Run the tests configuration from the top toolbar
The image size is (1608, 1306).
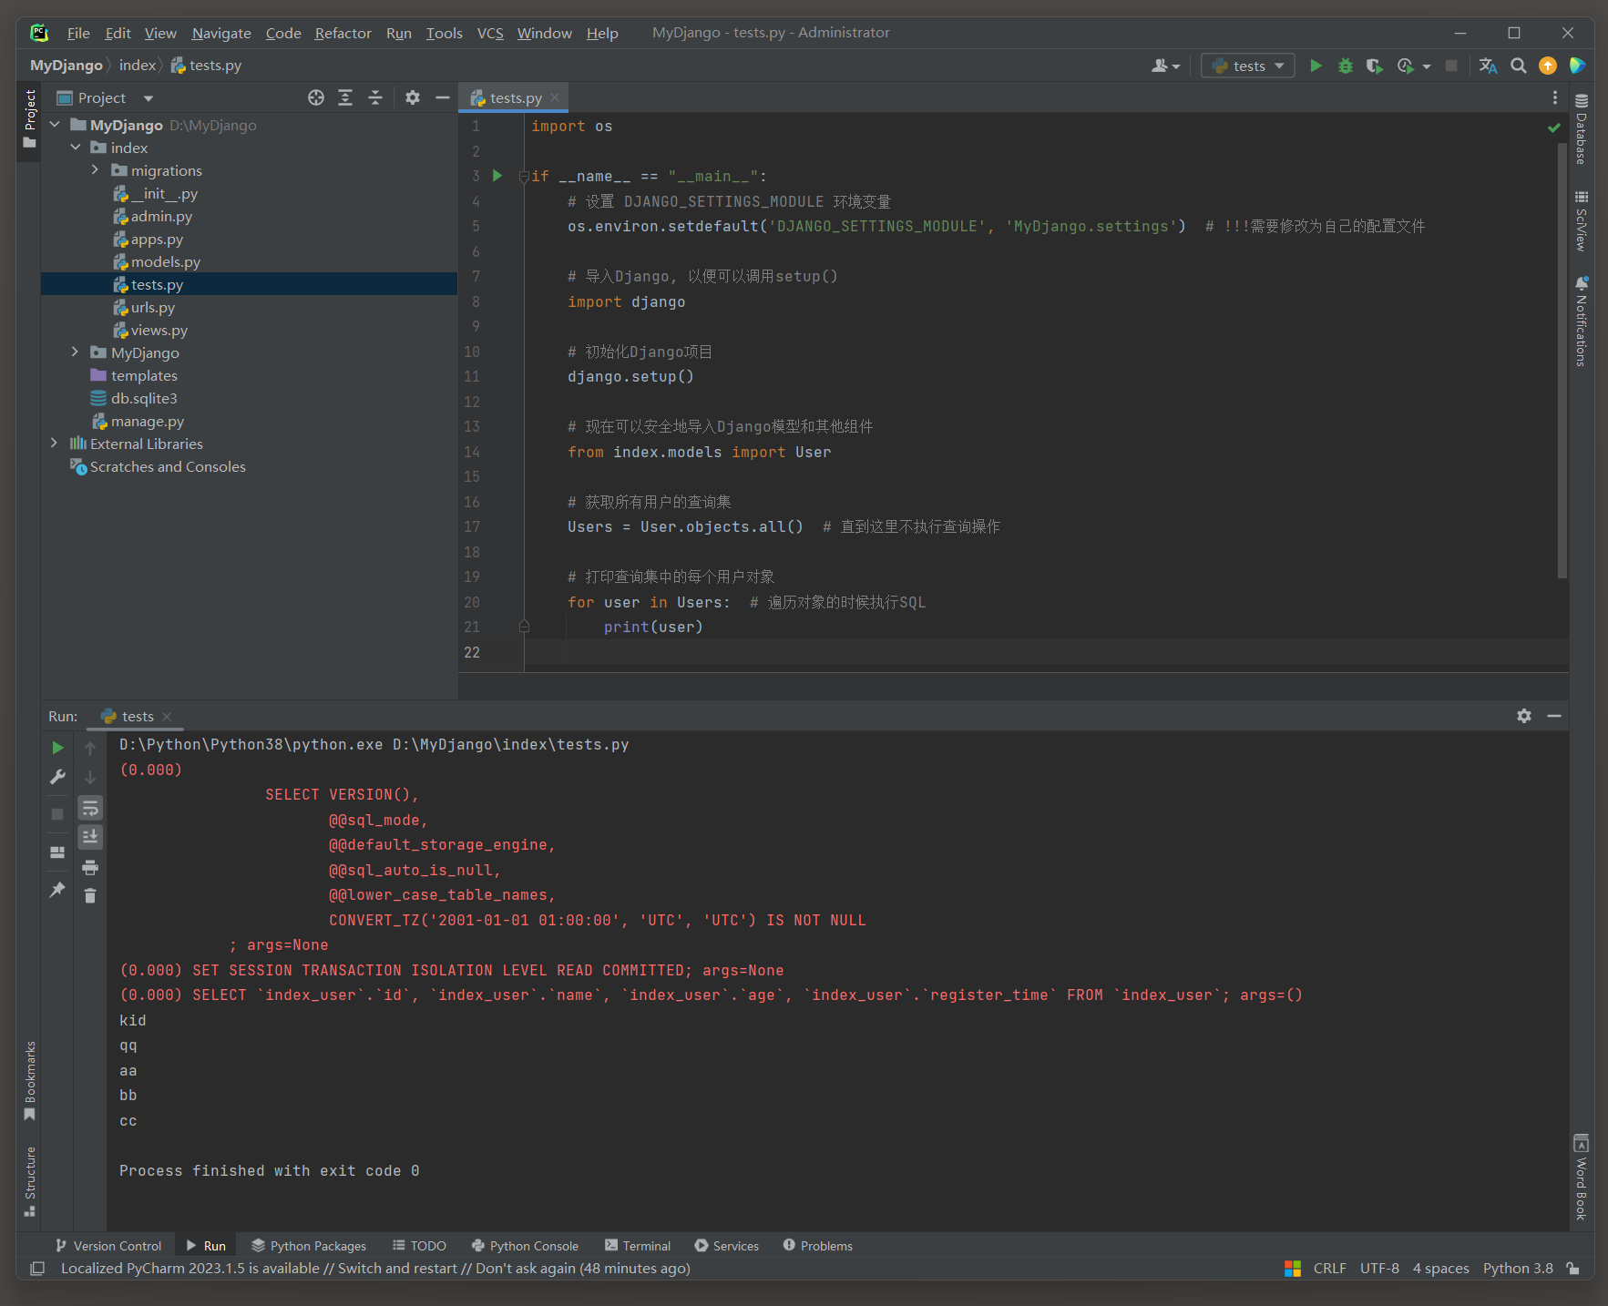click(1316, 66)
